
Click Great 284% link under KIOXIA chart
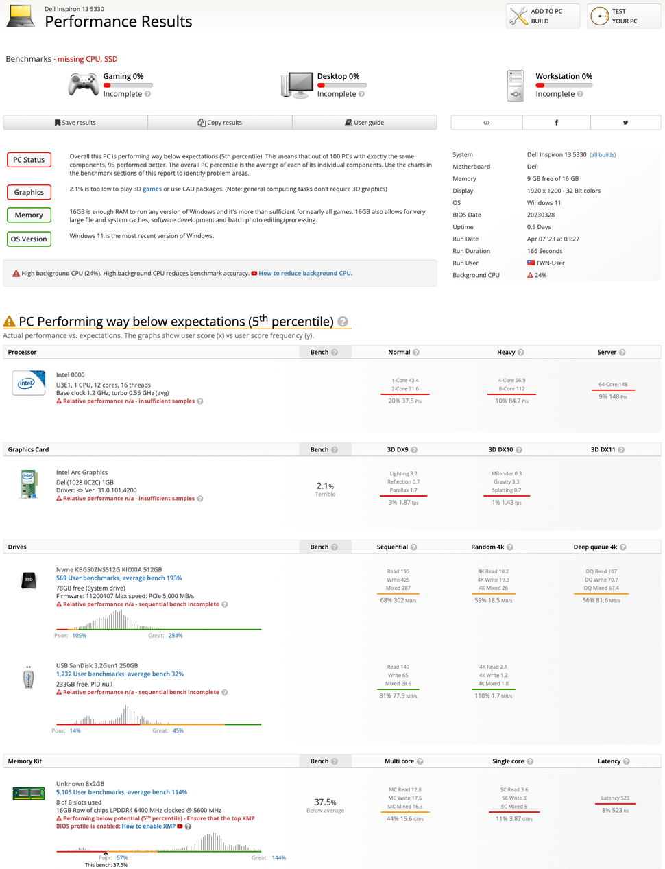coord(176,636)
